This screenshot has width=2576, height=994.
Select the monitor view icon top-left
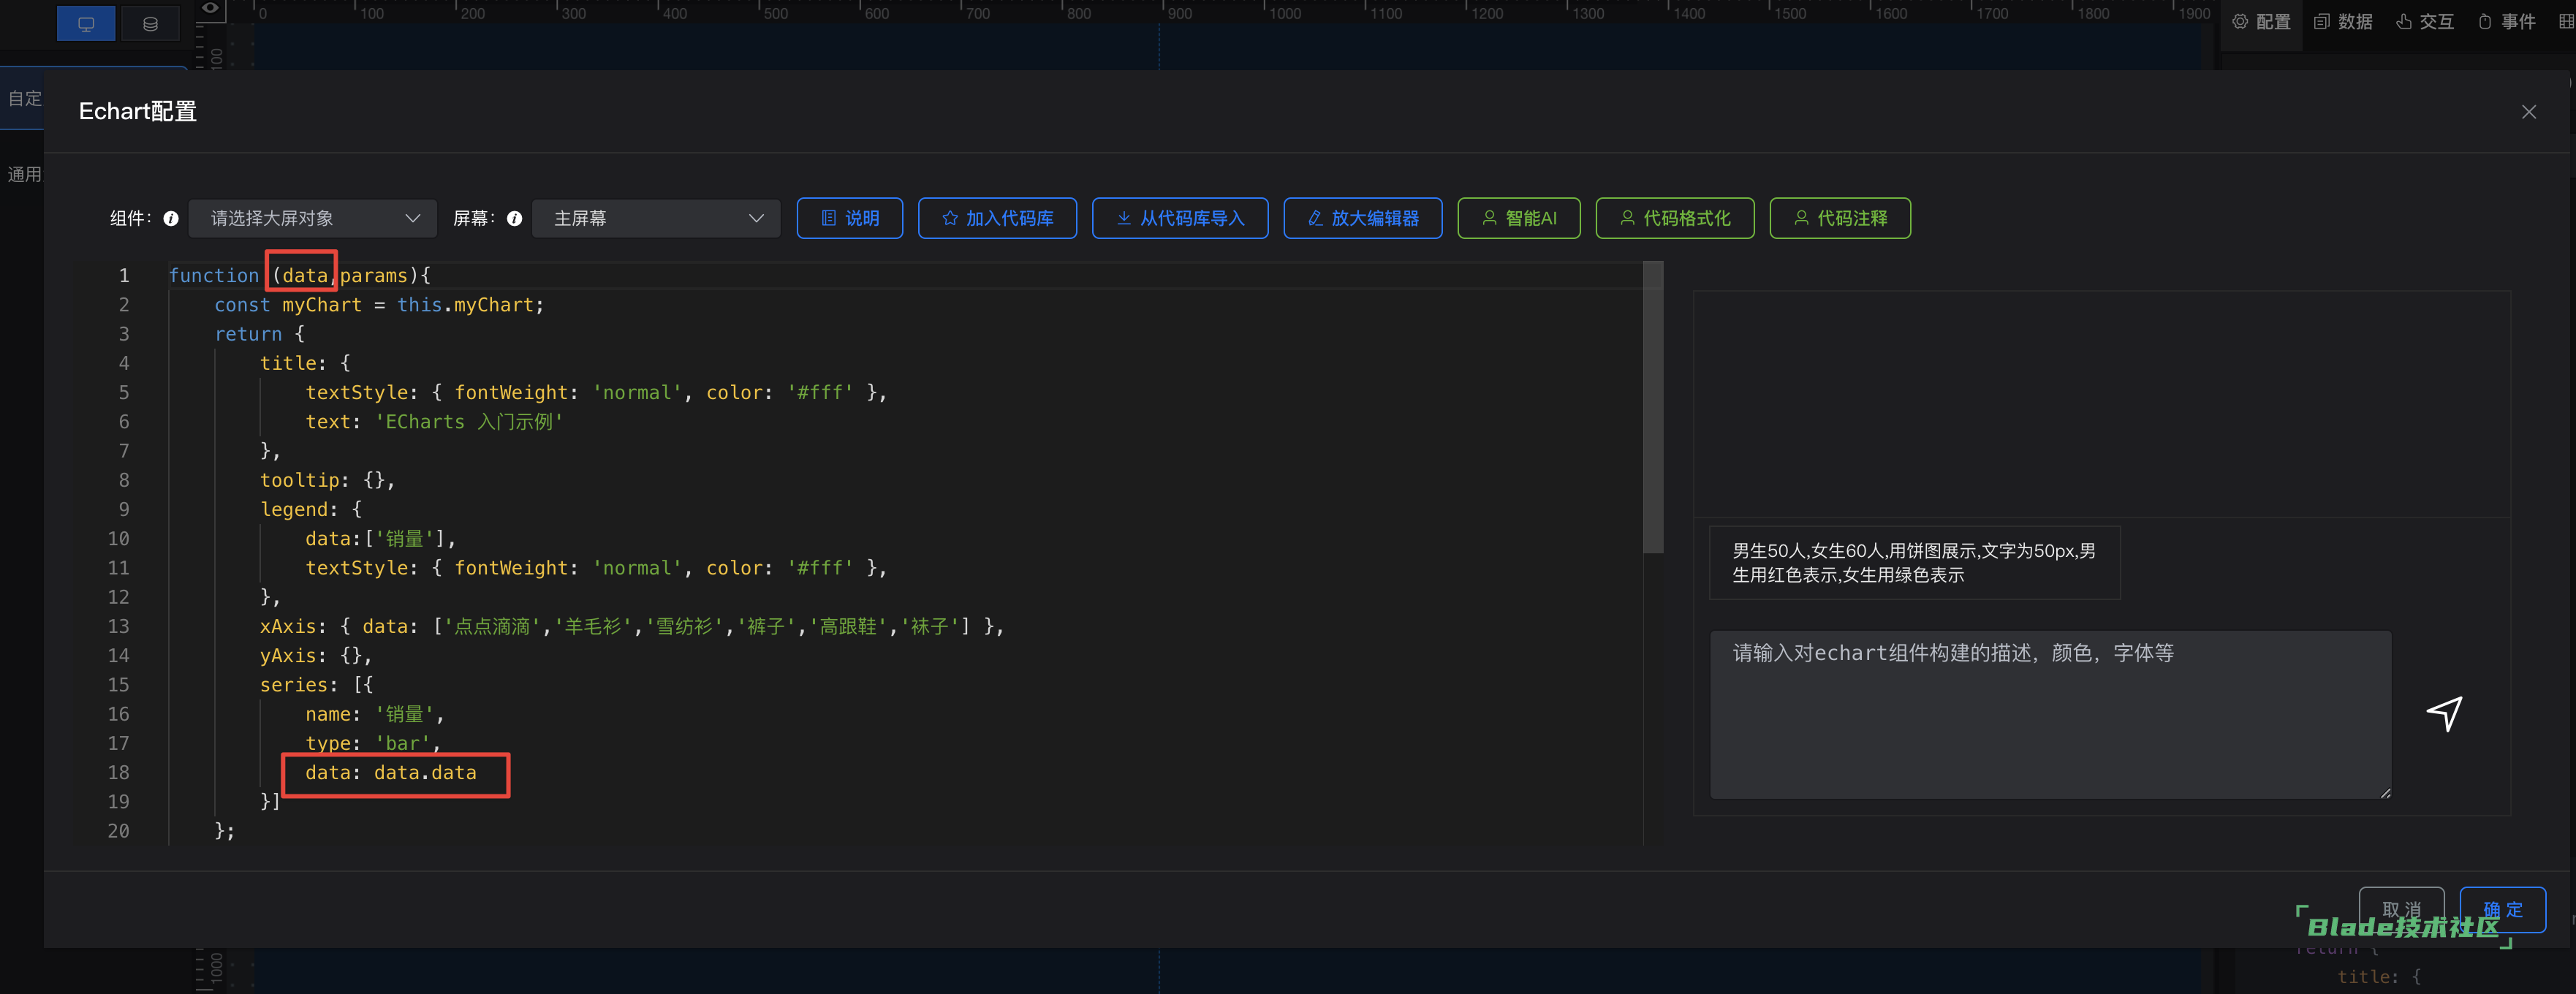[86, 23]
